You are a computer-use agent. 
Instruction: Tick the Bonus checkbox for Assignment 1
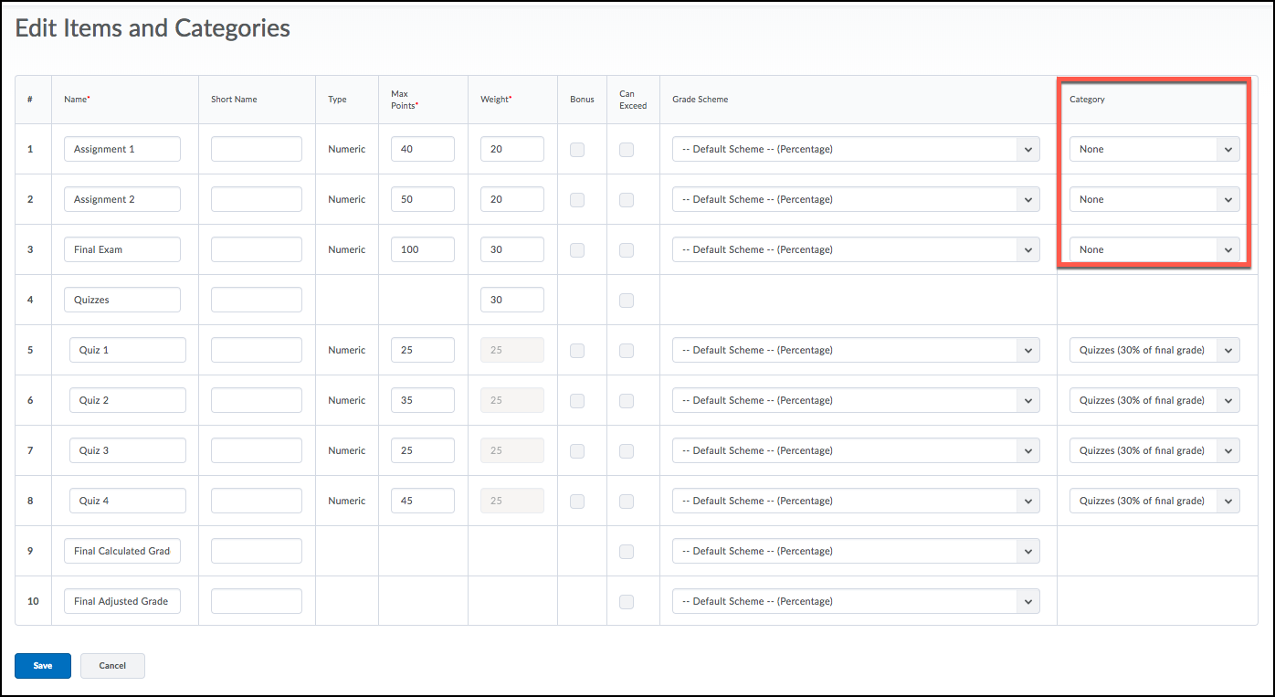pyautogui.click(x=577, y=150)
